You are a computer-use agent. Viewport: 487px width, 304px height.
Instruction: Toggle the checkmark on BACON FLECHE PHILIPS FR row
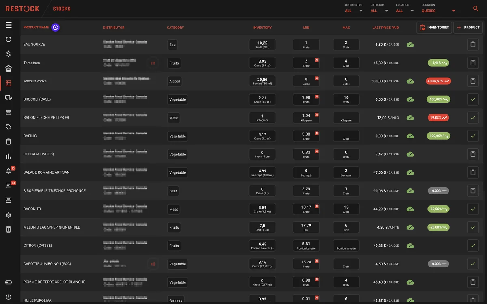coord(473,118)
